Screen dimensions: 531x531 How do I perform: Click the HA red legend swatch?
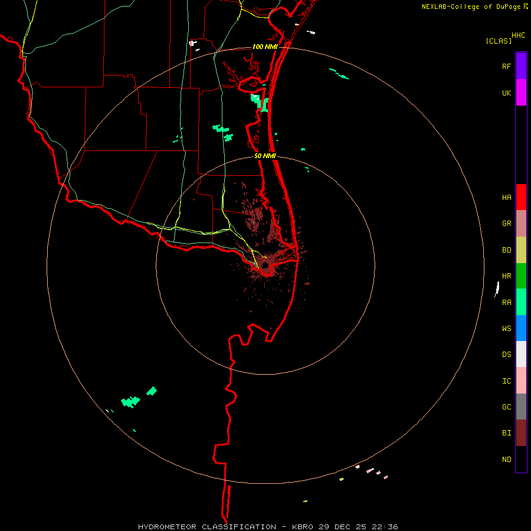coord(521,197)
